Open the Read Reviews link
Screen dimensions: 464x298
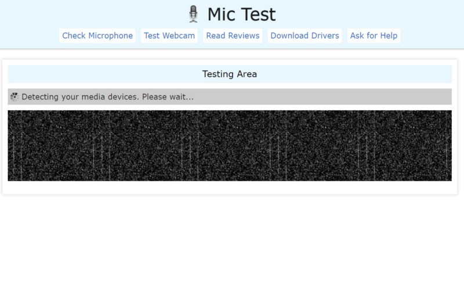click(x=233, y=35)
